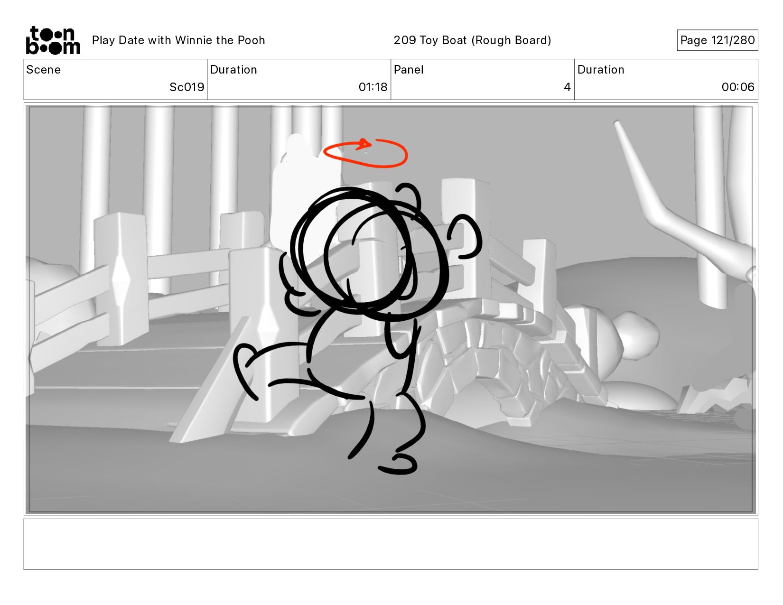783x605 pixels.
Task: Click the Duration label above 00:06
Action: click(601, 70)
